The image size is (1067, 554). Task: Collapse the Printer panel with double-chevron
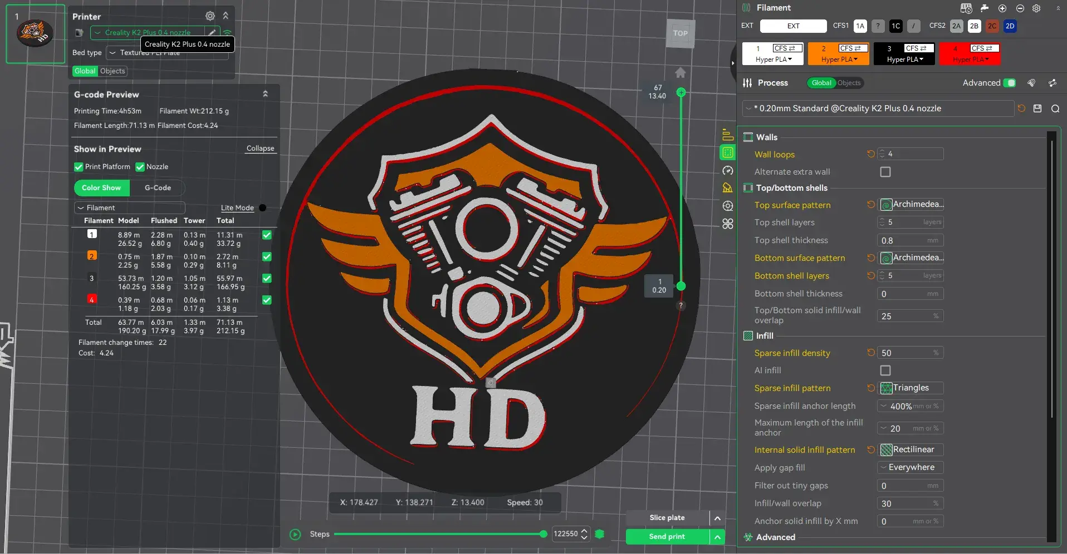click(x=226, y=16)
